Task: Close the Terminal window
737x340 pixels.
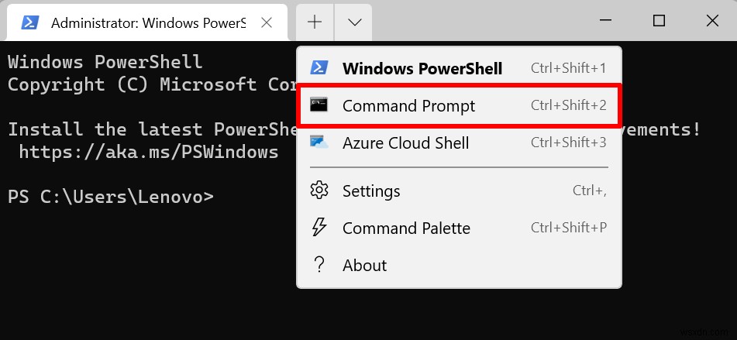Action: click(x=711, y=21)
